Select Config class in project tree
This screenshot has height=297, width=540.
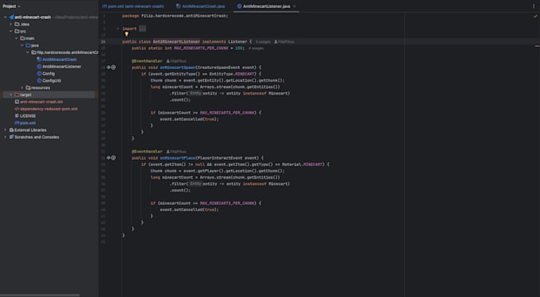[x=48, y=74]
